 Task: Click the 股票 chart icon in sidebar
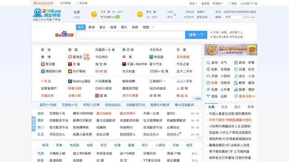coord(236,90)
